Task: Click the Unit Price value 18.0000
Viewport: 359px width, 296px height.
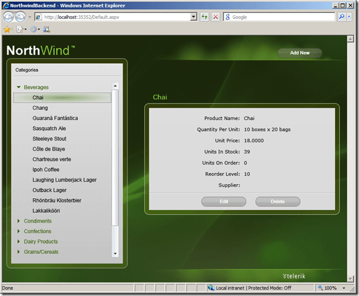Action: tap(254, 141)
